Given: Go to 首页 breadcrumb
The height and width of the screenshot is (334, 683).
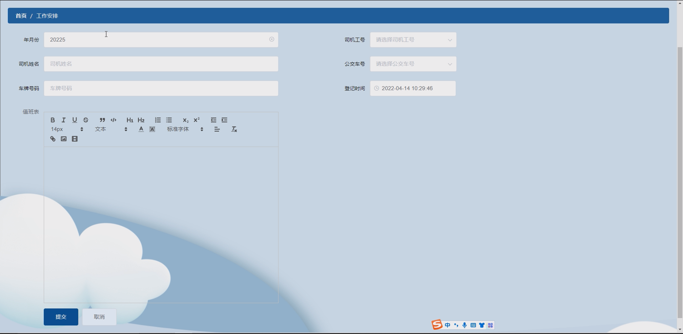Looking at the screenshot, I should click(21, 16).
